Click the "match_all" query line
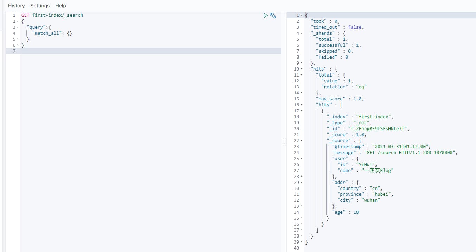This screenshot has height=252, width=476. (52, 33)
